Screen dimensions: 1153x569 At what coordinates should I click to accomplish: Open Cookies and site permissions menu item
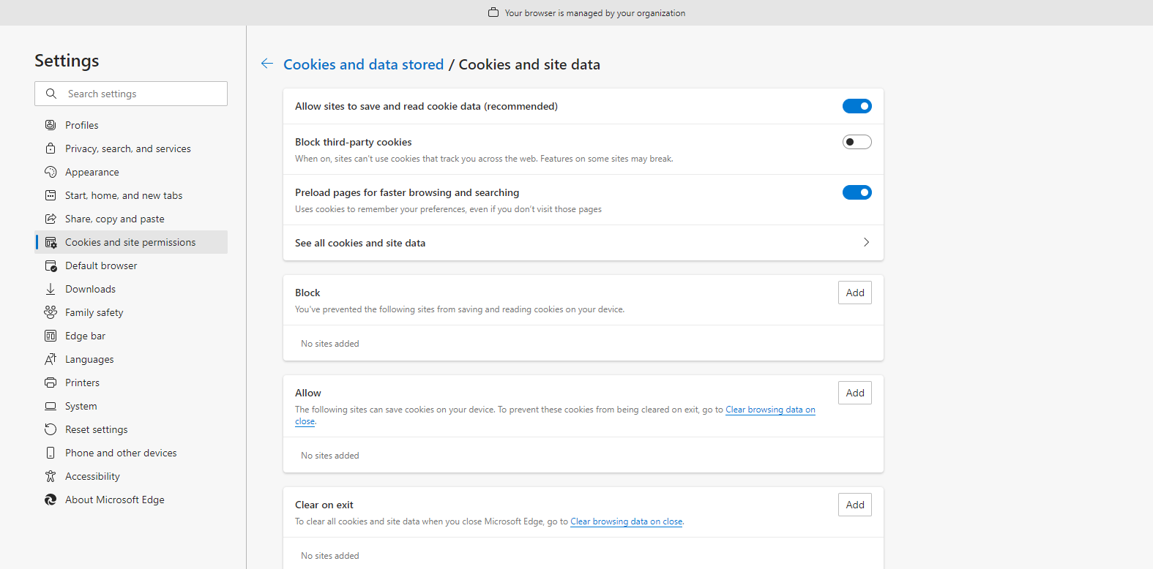pyautogui.click(x=131, y=242)
